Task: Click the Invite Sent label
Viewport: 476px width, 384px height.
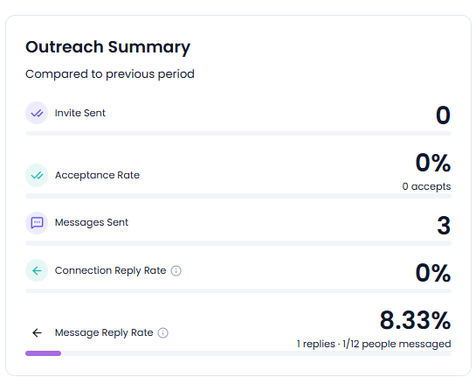Action: tap(80, 113)
